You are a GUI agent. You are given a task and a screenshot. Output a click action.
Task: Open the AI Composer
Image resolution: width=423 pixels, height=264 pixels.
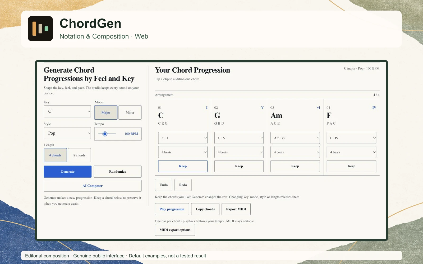(93, 186)
